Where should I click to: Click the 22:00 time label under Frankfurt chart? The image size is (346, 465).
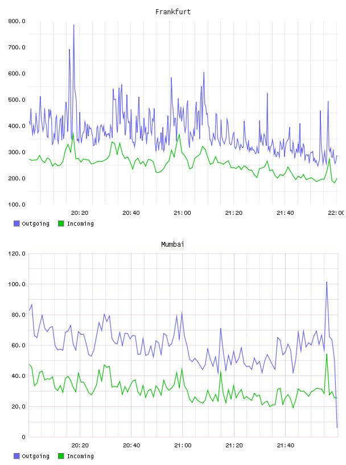(x=336, y=213)
